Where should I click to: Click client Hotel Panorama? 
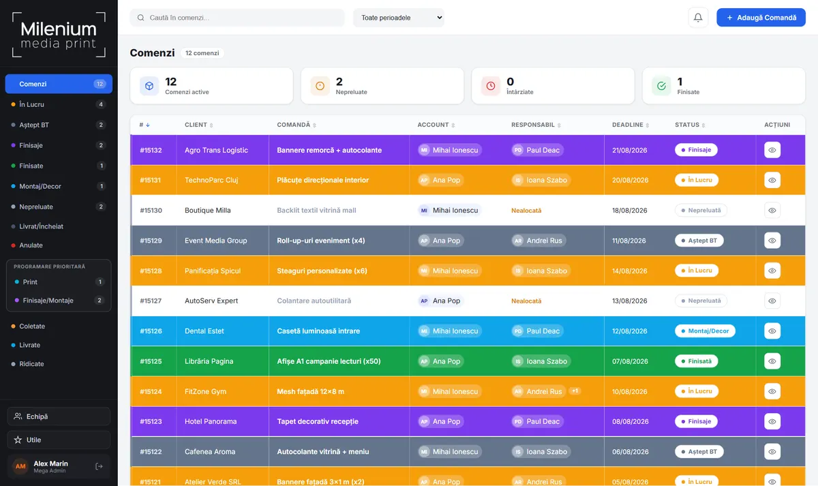[x=211, y=421]
